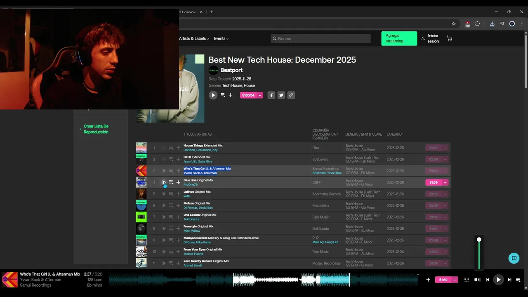This screenshot has width=528, height=297.
Task: Add Melaza to queue
Action: (x=171, y=205)
